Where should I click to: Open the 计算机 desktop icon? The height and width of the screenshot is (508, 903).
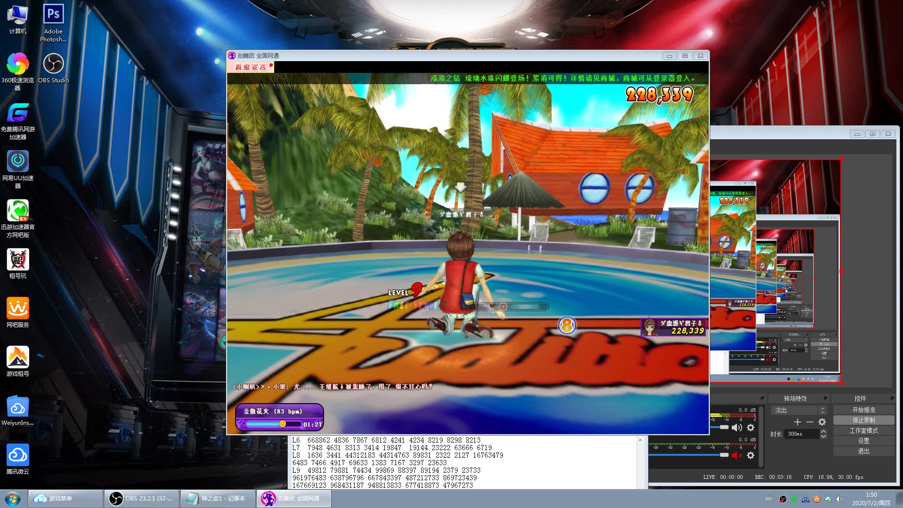(x=17, y=20)
